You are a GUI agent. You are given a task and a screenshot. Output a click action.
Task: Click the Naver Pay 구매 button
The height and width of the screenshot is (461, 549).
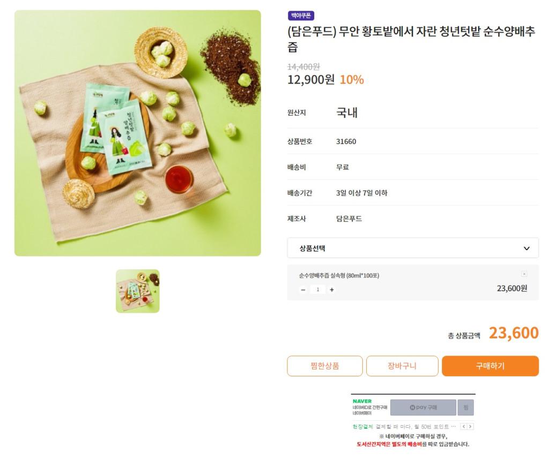(423, 407)
